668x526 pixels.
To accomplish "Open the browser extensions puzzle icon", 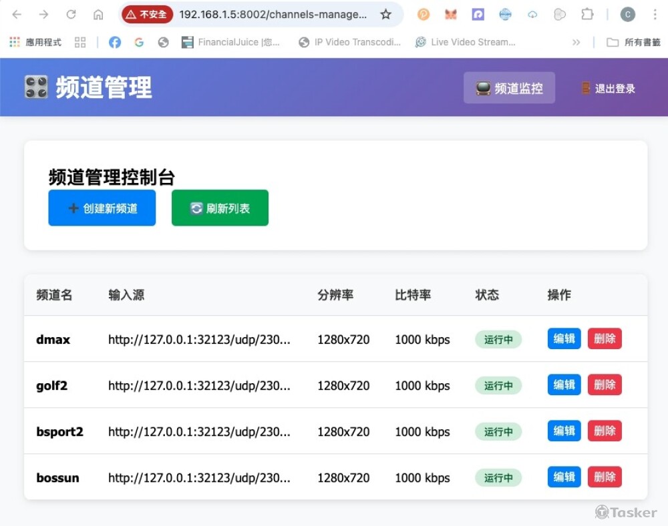I will [x=587, y=15].
